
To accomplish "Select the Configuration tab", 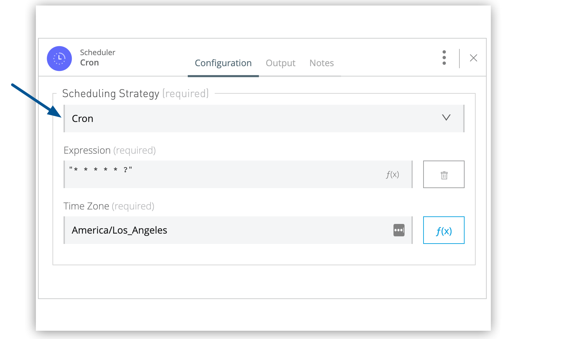I will (x=223, y=63).
